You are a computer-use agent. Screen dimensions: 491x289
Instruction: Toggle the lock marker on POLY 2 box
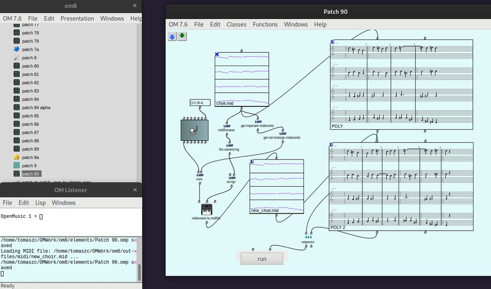point(331,144)
